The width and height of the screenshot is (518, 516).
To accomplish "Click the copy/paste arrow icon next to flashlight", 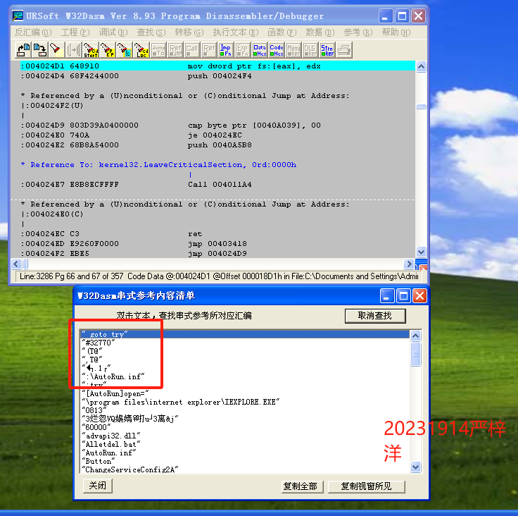I will [x=74, y=50].
